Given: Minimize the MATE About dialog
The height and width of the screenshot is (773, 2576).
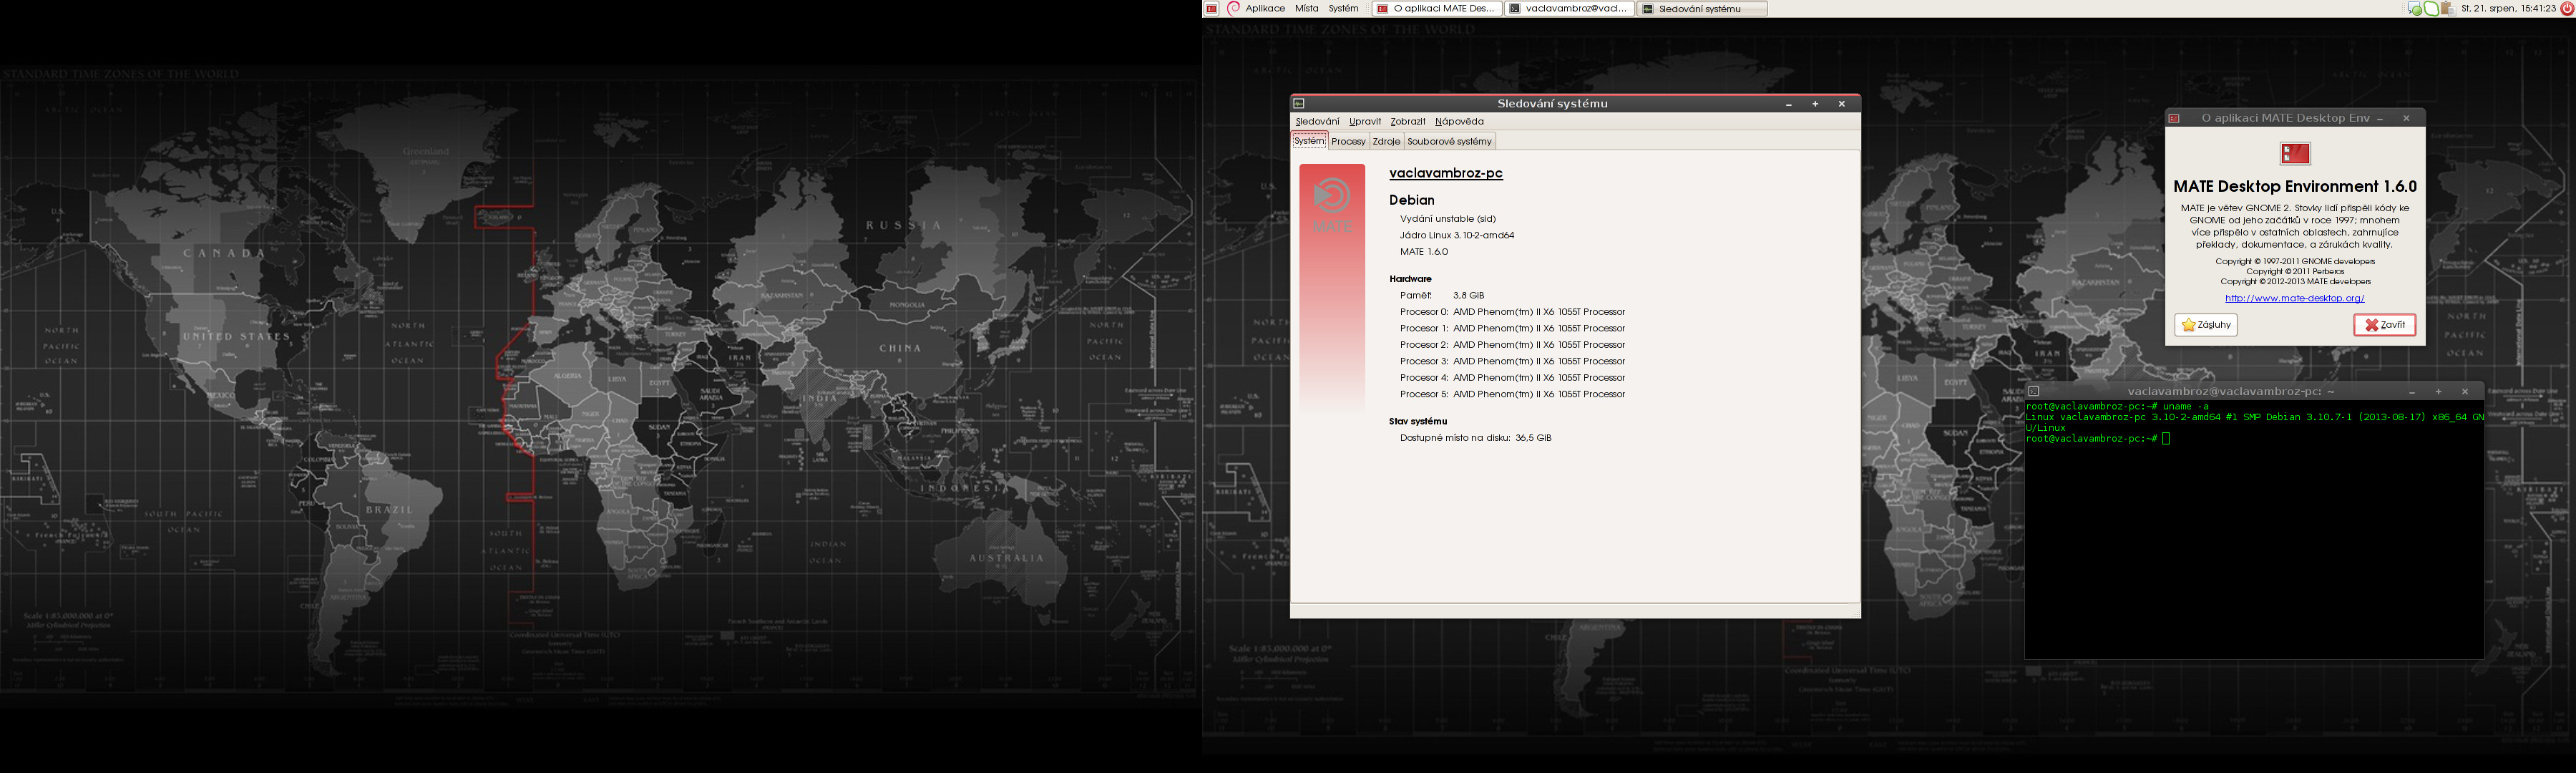Looking at the screenshot, I should (2380, 118).
